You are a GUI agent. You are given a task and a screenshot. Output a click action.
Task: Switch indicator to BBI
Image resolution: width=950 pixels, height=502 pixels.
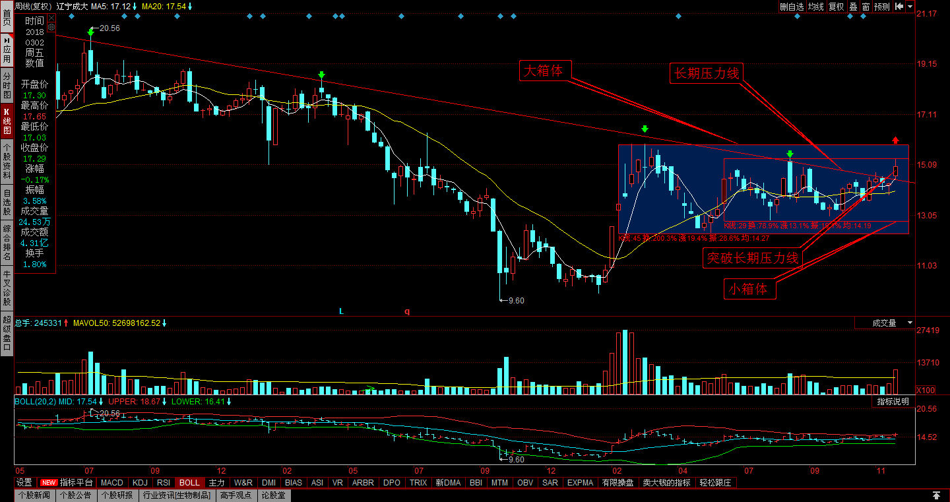[476, 483]
